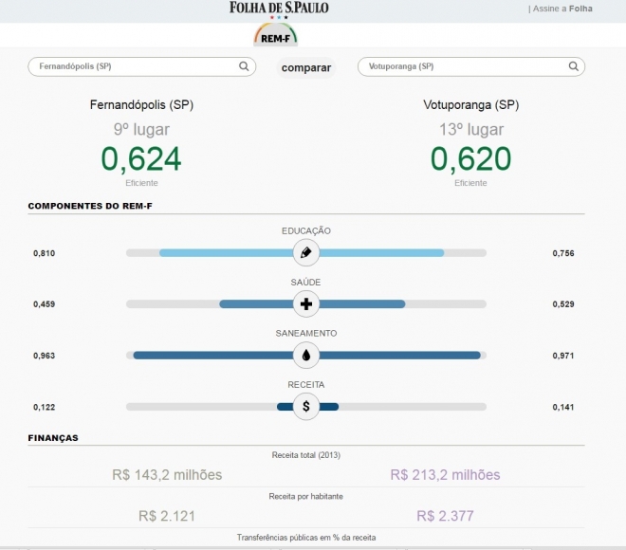The width and height of the screenshot is (626, 550).
Task: Click the Receita dollar sign icon
Action: point(305,407)
